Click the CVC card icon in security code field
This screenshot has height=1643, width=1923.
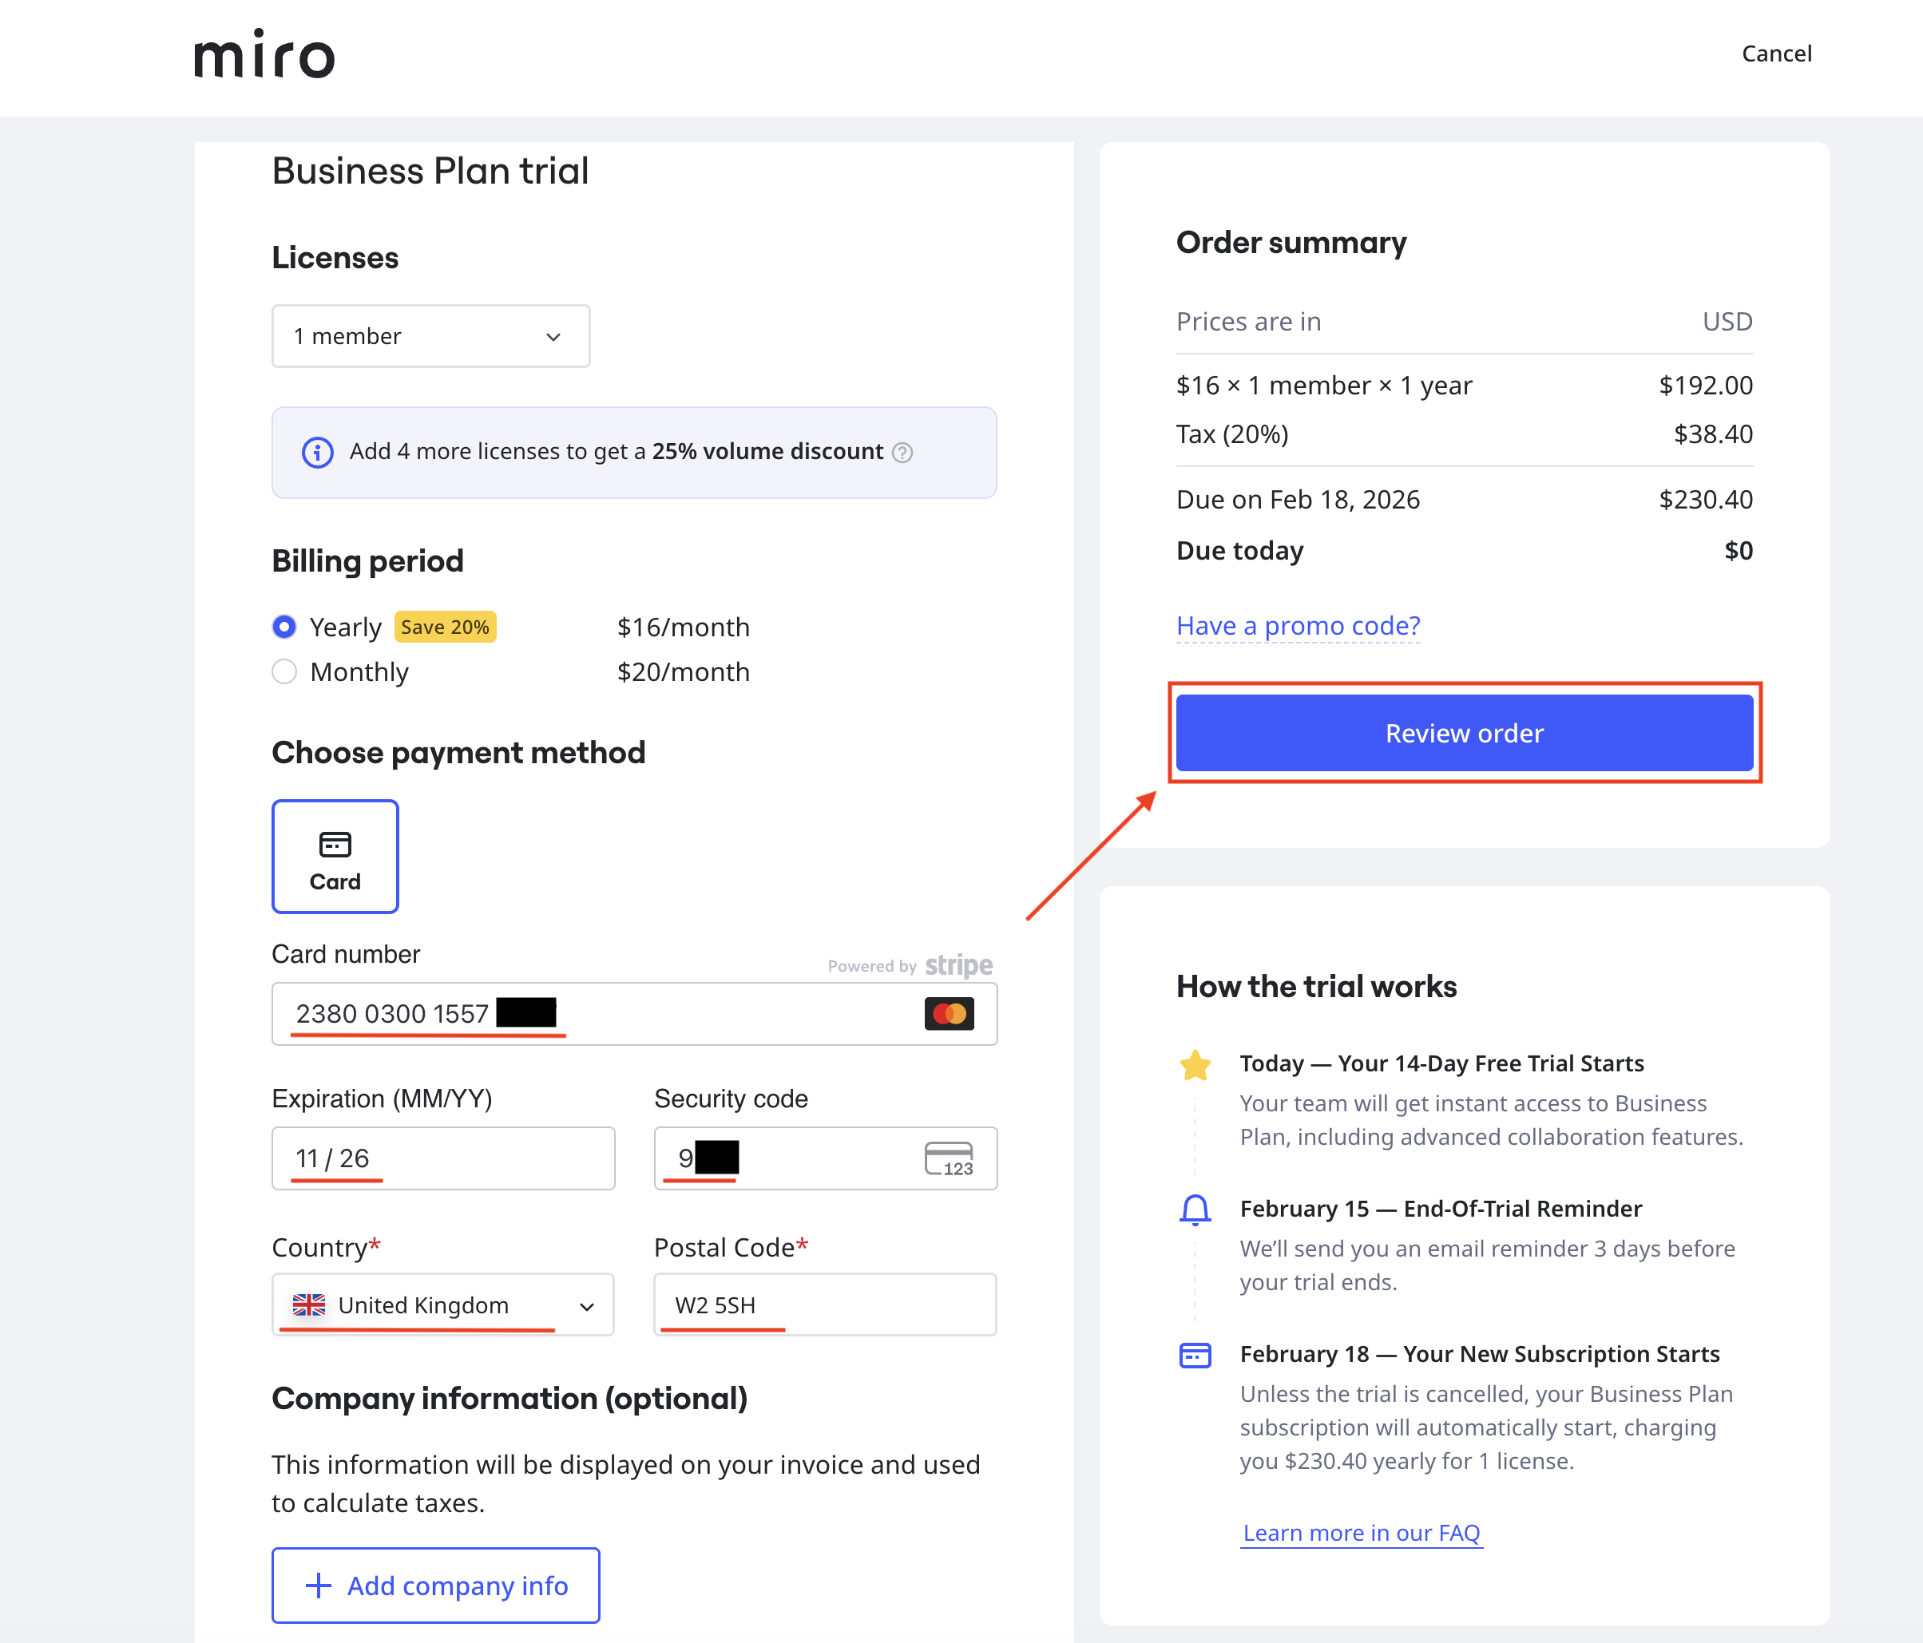(x=949, y=1158)
